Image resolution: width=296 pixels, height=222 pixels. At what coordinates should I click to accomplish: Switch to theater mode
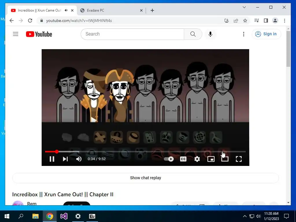pos(225,159)
